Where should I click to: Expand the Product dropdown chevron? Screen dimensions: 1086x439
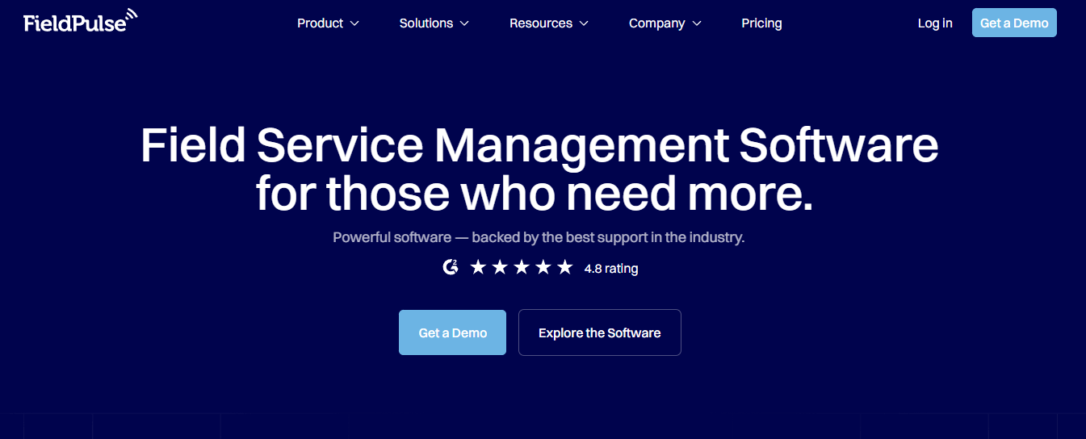point(354,24)
